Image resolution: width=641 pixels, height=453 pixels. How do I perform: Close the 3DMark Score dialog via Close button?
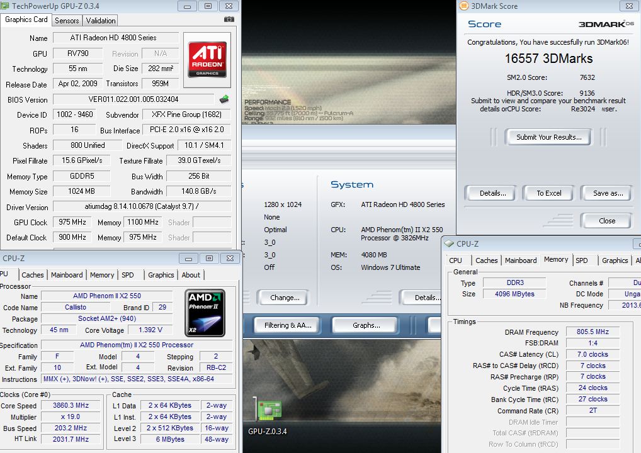606,221
